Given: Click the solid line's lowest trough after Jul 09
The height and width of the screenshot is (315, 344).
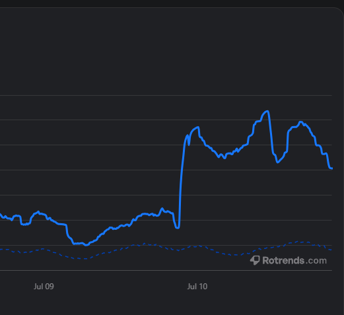Looking at the screenshot, I should pyautogui.click(x=86, y=244).
